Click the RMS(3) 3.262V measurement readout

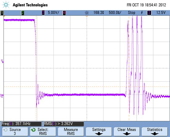(64, 124)
